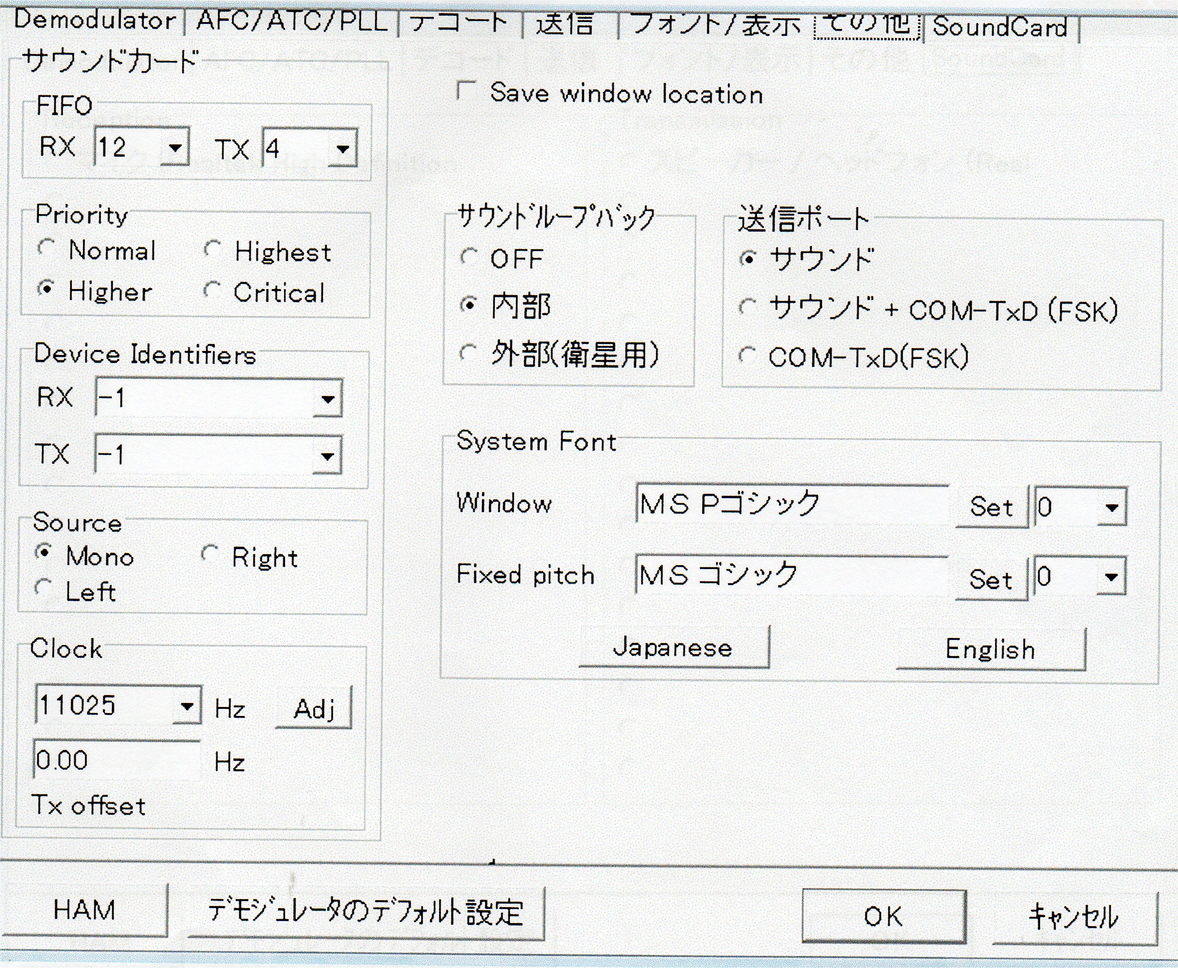Set sound loopback to OFF
Image resolution: width=1178 pixels, height=968 pixels.
coord(468,258)
